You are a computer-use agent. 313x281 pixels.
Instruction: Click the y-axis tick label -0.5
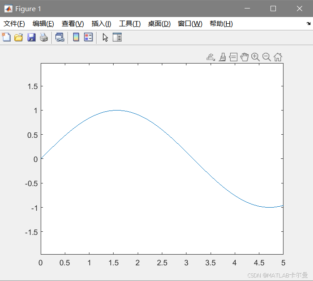(31, 183)
